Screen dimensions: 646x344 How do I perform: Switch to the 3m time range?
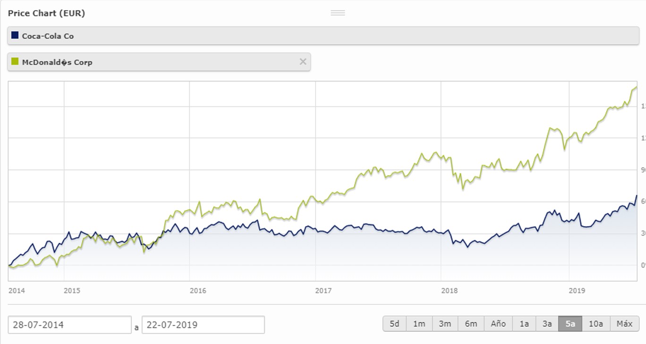pyautogui.click(x=445, y=324)
